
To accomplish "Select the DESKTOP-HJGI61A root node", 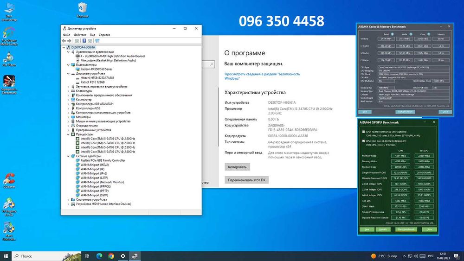I will (x=83, y=47).
